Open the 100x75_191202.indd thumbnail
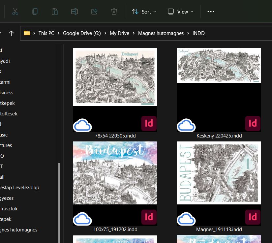 click(x=115, y=173)
